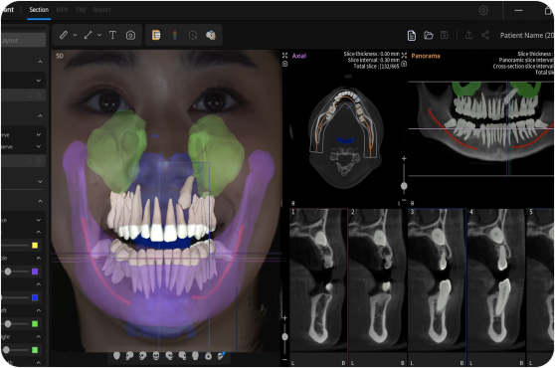Click the Axial view vertical zoom slider handle
This screenshot has width=555, height=368.
404,186
